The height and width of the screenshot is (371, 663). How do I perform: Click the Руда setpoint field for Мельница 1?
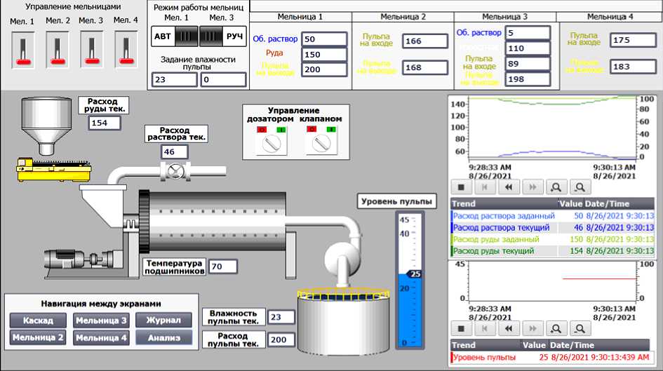(x=324, y=55)
